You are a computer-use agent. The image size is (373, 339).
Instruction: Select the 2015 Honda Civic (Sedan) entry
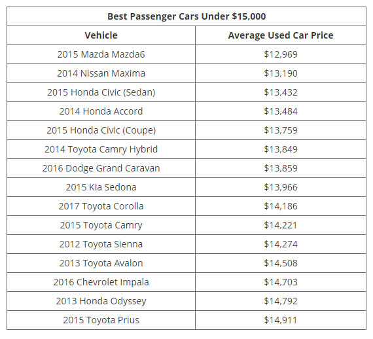101,92
